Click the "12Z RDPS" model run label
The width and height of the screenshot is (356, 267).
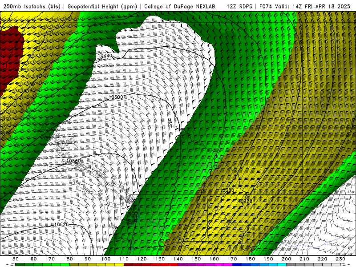pos(239,6)
